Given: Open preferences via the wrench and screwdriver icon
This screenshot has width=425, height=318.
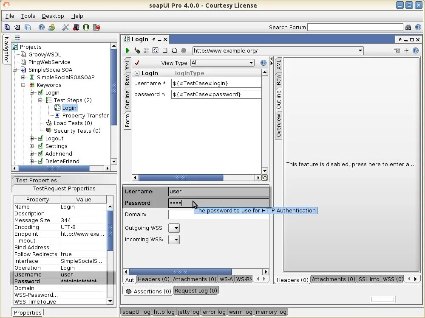Looking at the screenshot, I should [x=65, y=27].
